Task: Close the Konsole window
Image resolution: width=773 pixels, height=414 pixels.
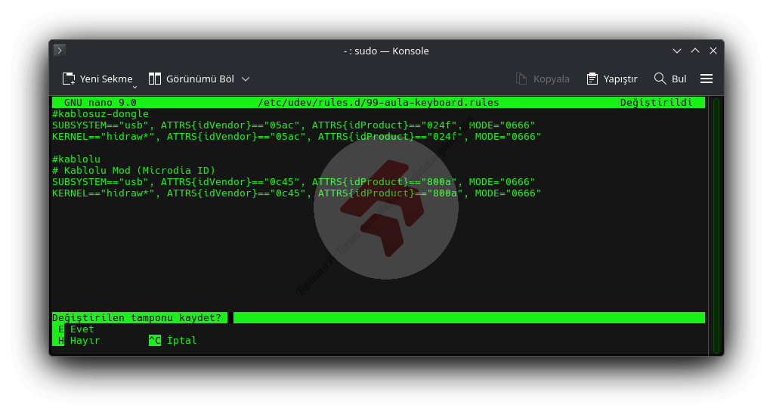Action: pos(713,51)
